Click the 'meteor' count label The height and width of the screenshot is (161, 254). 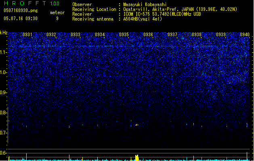(x=57, y=12)
